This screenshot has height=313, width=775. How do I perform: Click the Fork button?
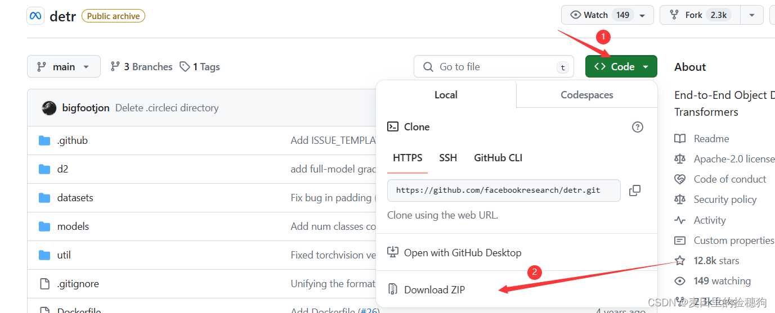[700, 15]
